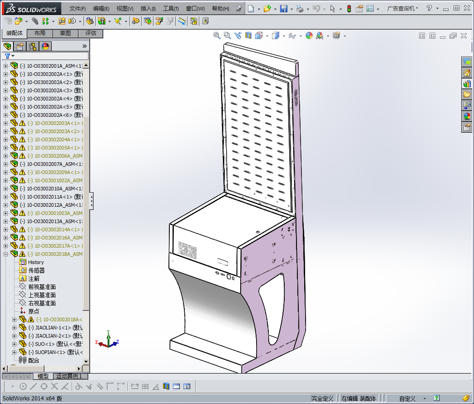Click the Print icon
The height and width of the screenshot is (404, 474).
tap(300, 9)
